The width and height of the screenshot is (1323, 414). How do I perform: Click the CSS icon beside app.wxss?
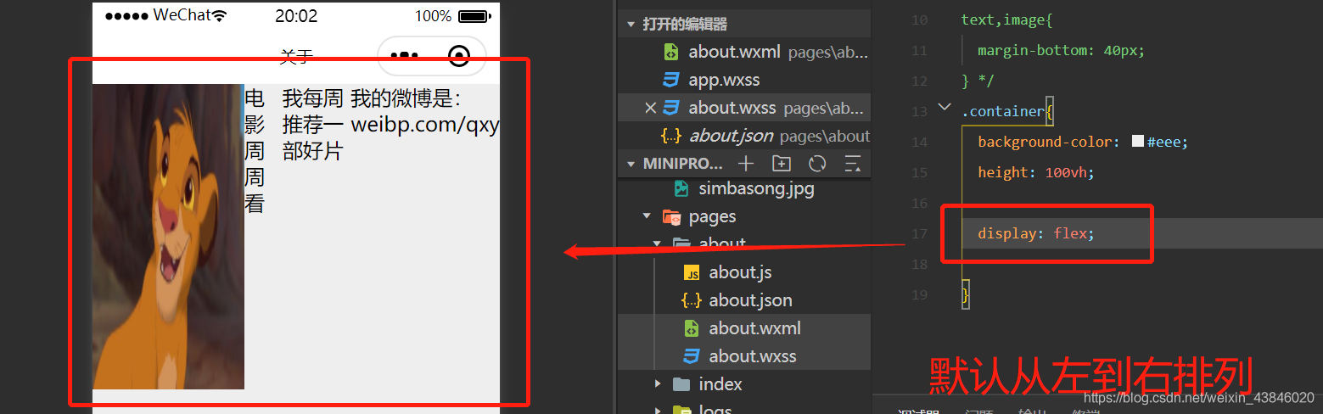tap(670, 80)
